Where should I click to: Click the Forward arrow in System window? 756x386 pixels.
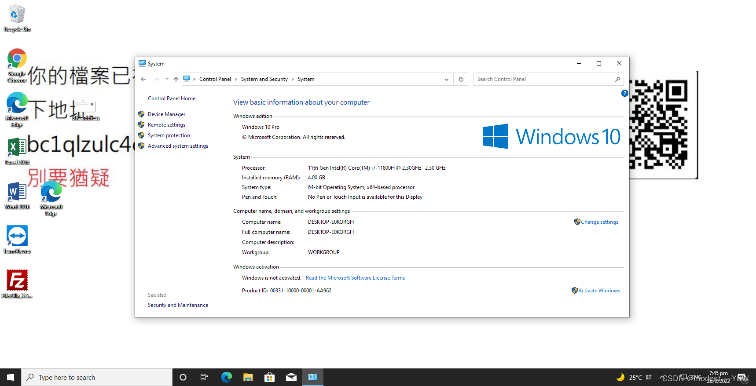click(157, 79)
